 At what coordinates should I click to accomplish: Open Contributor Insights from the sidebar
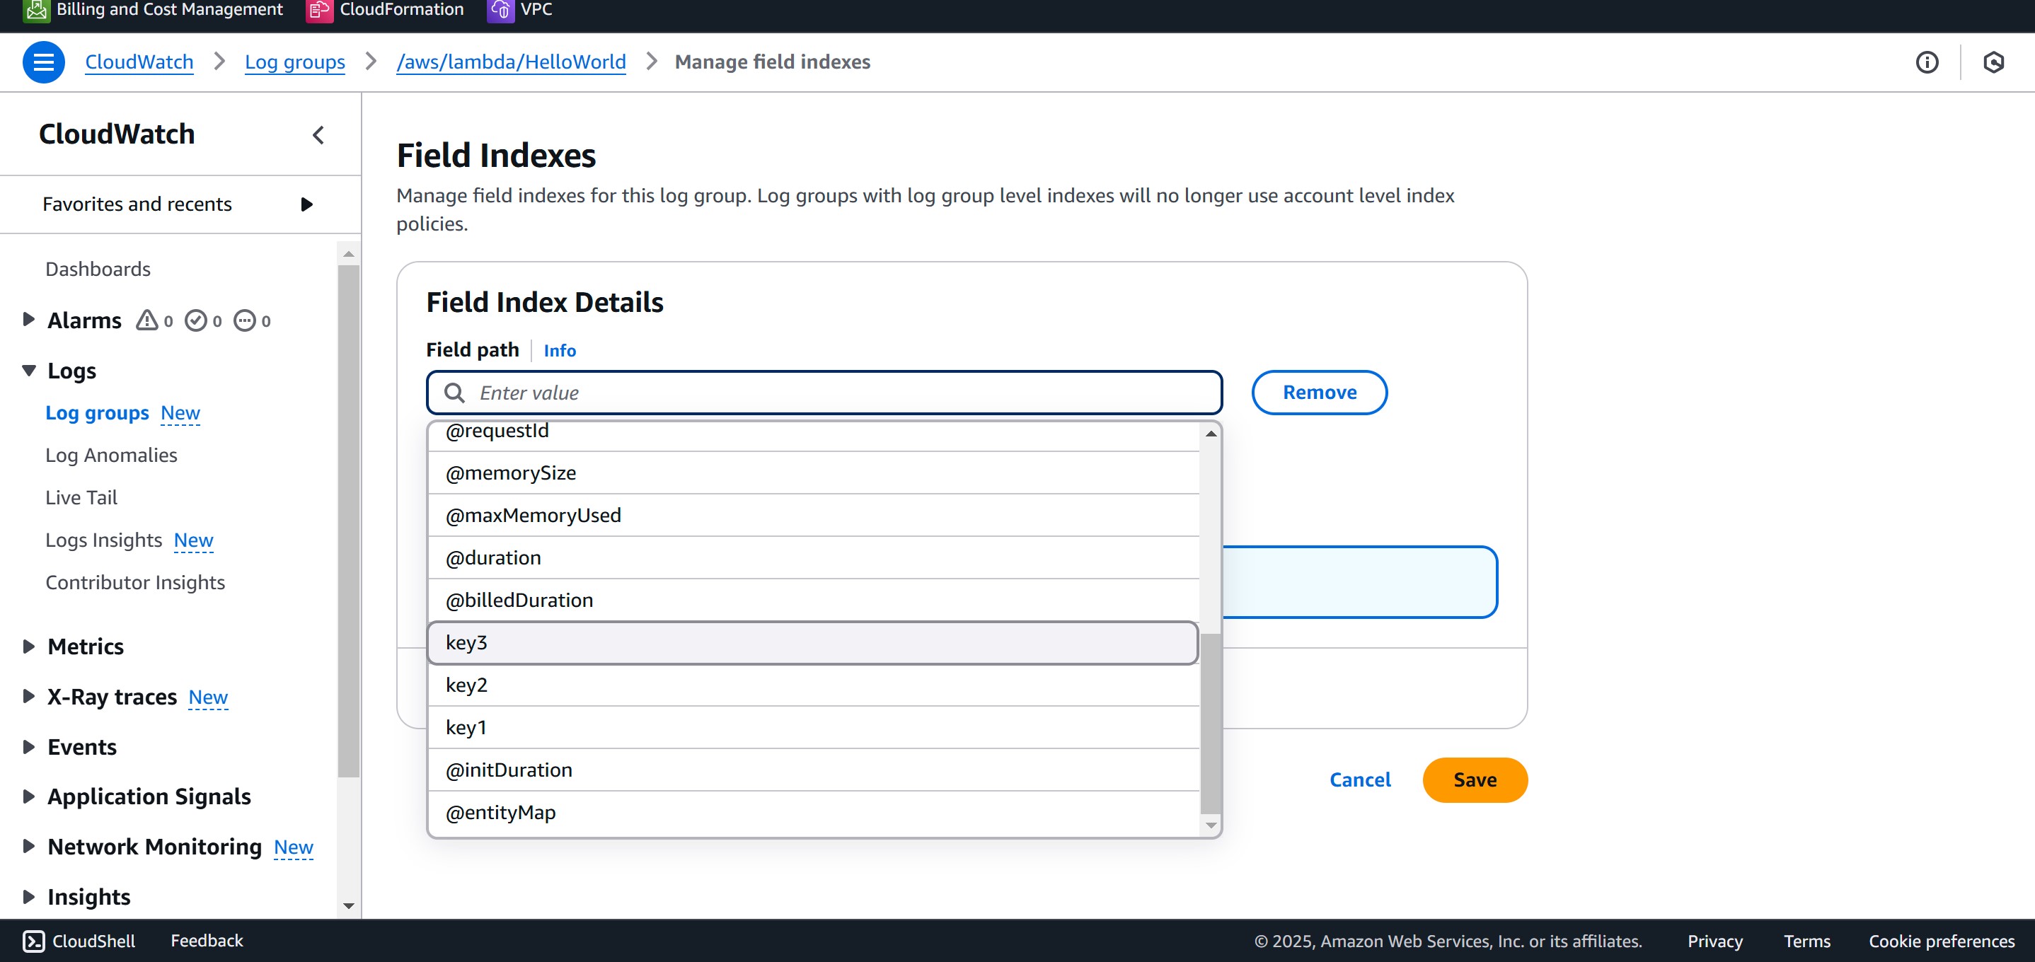pyautogui.click(x=135, y=582)
